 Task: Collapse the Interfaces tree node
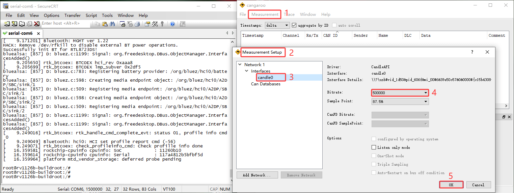pyautogui.click(x=247, y=71)
